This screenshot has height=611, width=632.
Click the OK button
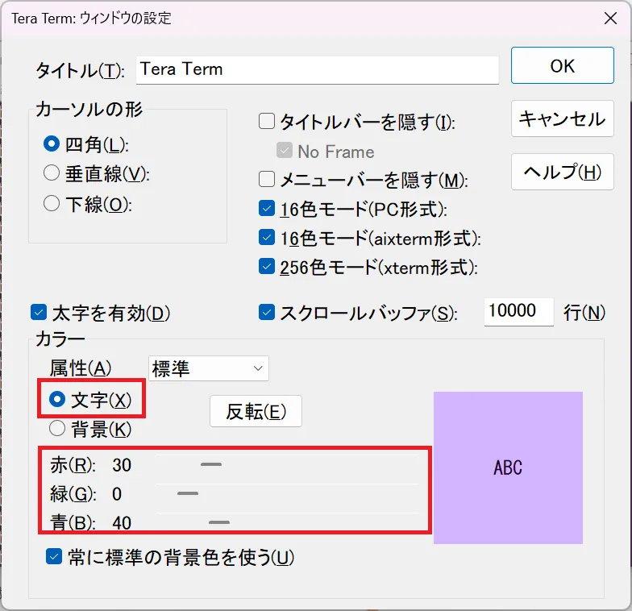[x=563, y=66]
